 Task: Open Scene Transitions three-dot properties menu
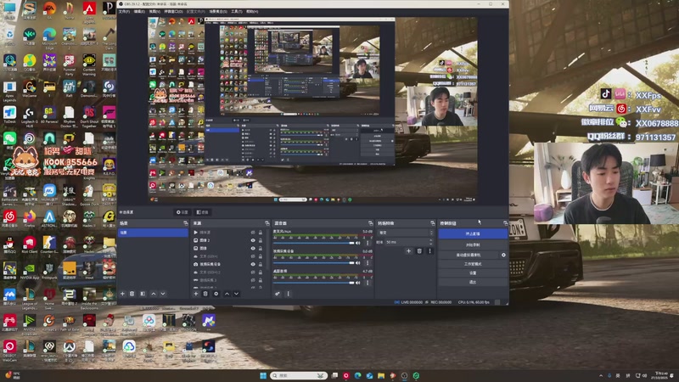pyautogui.click(x=429, y=250)
